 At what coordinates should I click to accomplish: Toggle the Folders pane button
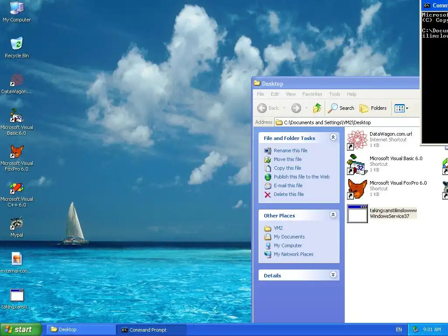pyautogui.click(x=373, y=108)
